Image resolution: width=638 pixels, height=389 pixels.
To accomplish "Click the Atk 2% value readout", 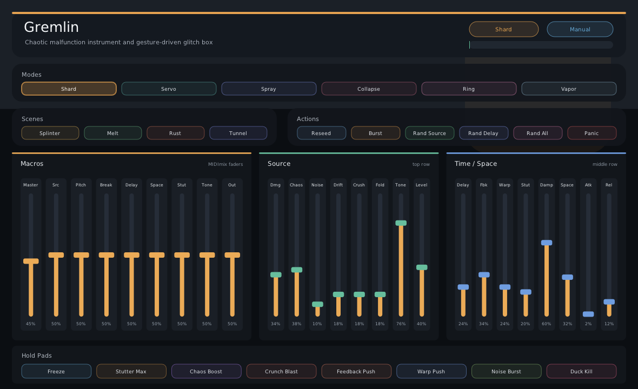I will pyautogui.click(x=588, y=324).
